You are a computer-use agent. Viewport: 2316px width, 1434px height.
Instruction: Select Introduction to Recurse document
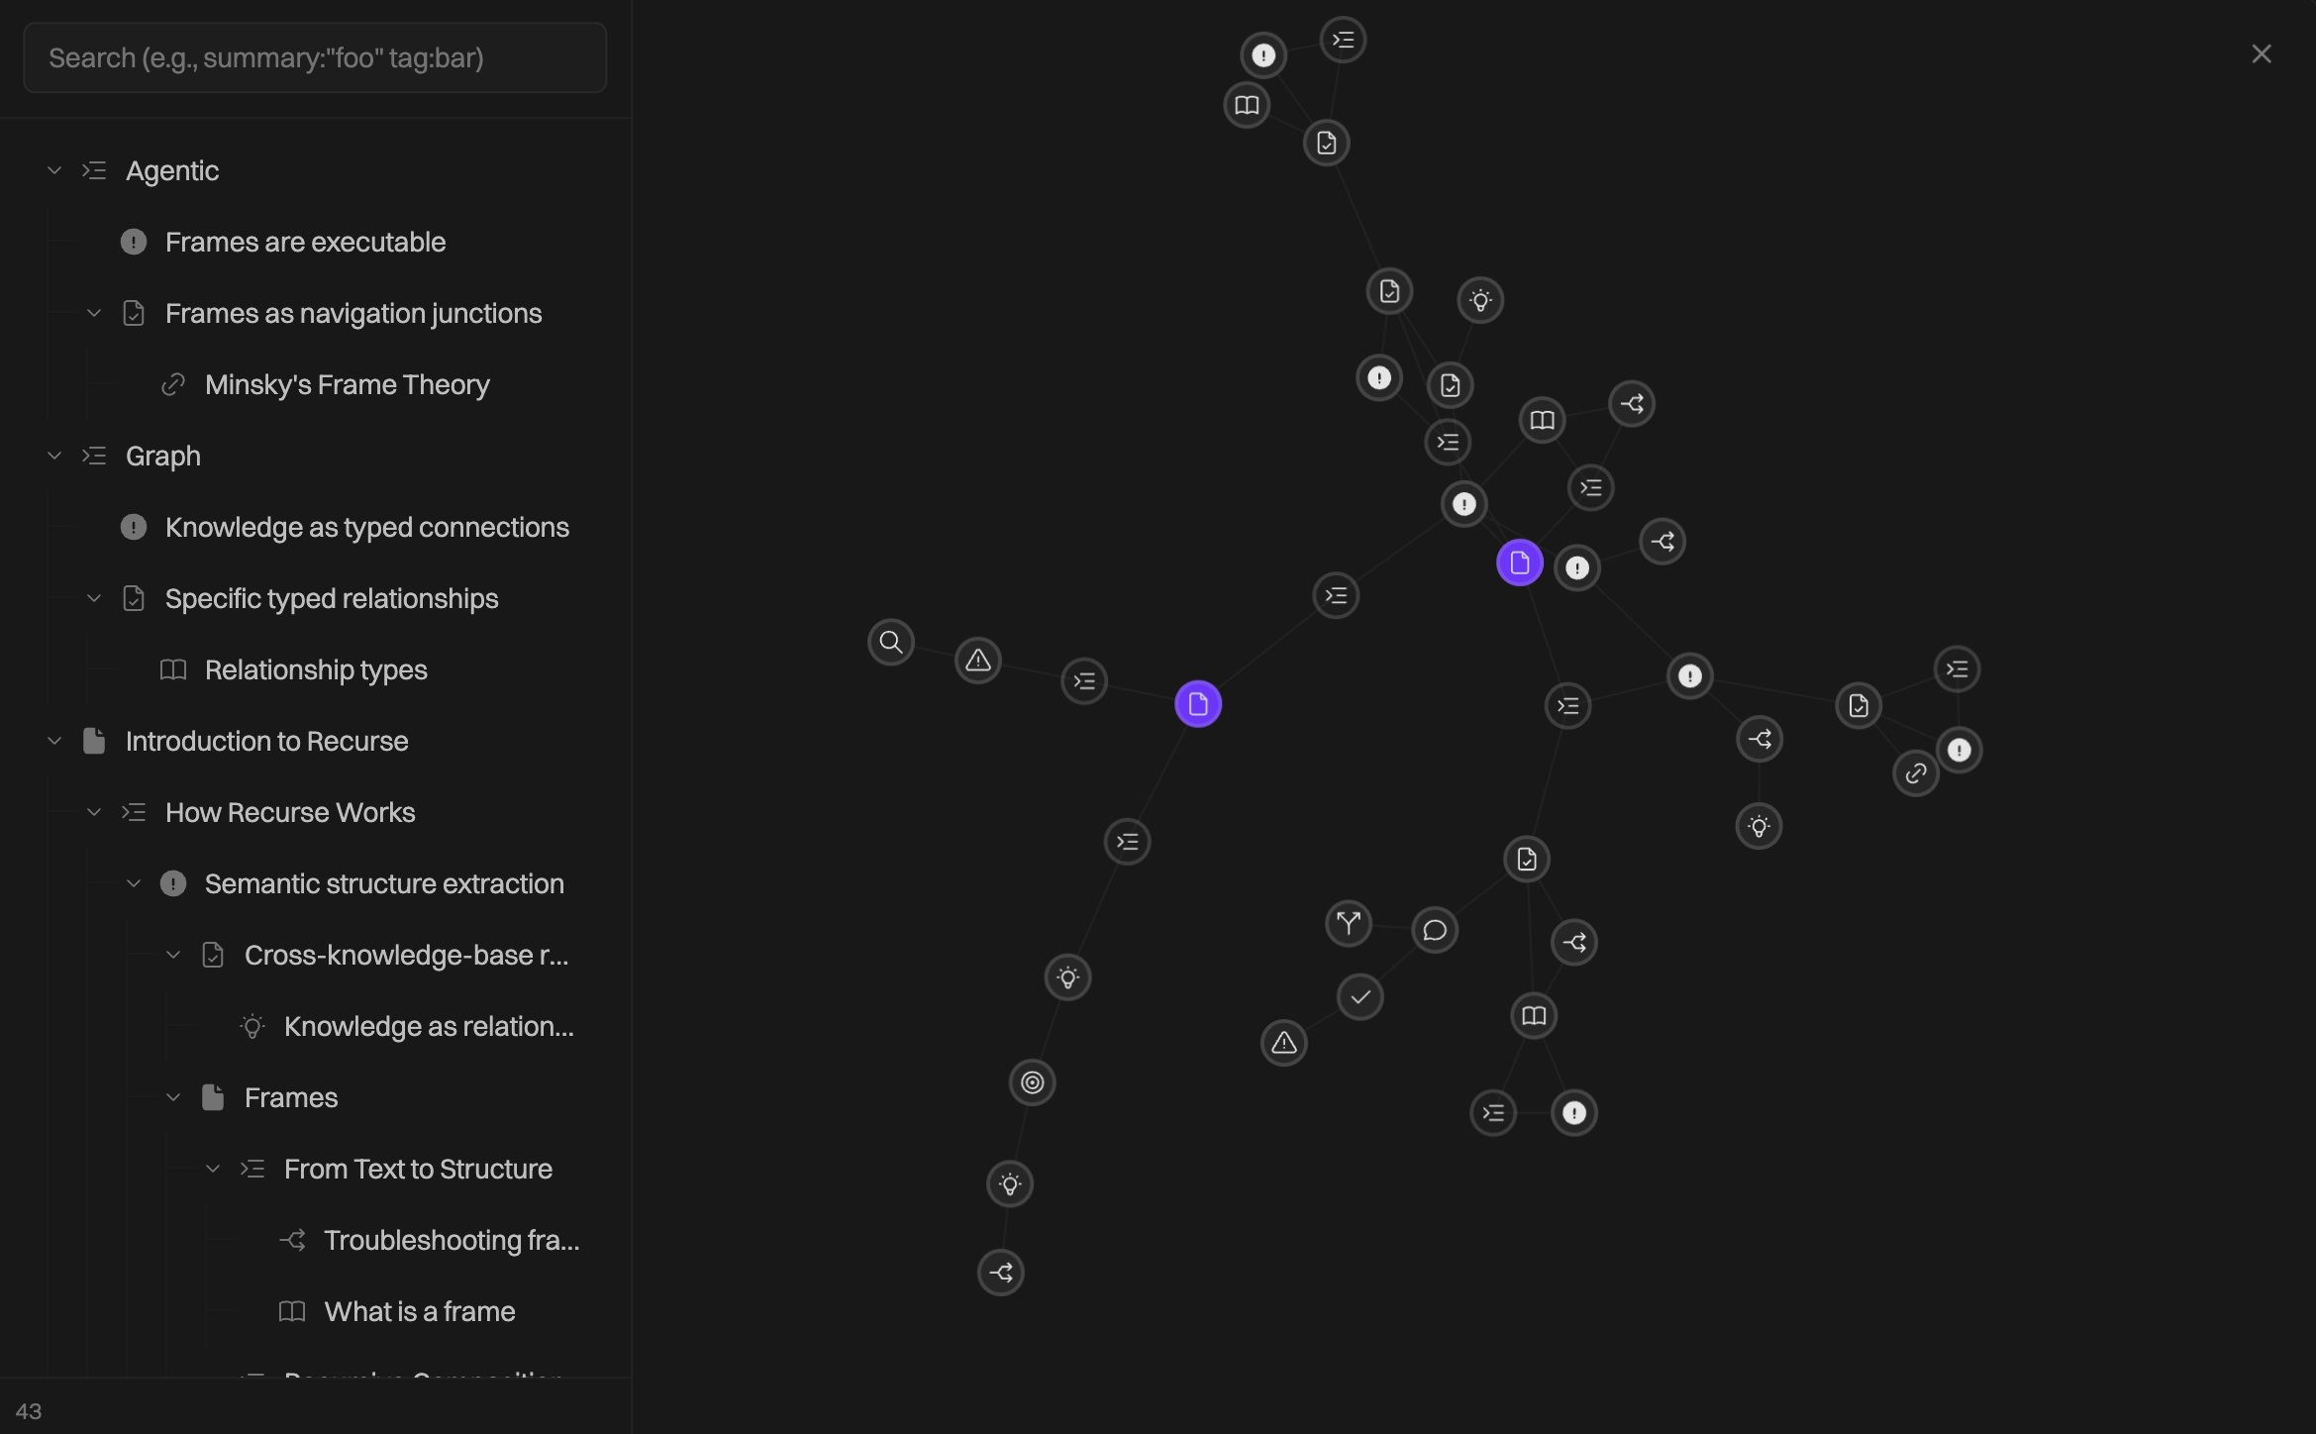tap(266, 741)
